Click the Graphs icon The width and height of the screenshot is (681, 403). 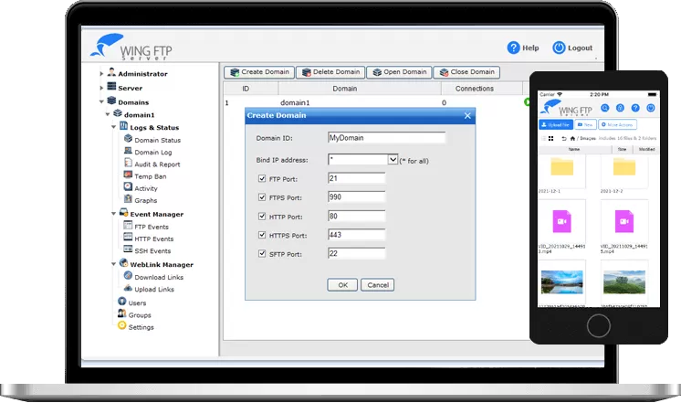[x=128, y=198]
